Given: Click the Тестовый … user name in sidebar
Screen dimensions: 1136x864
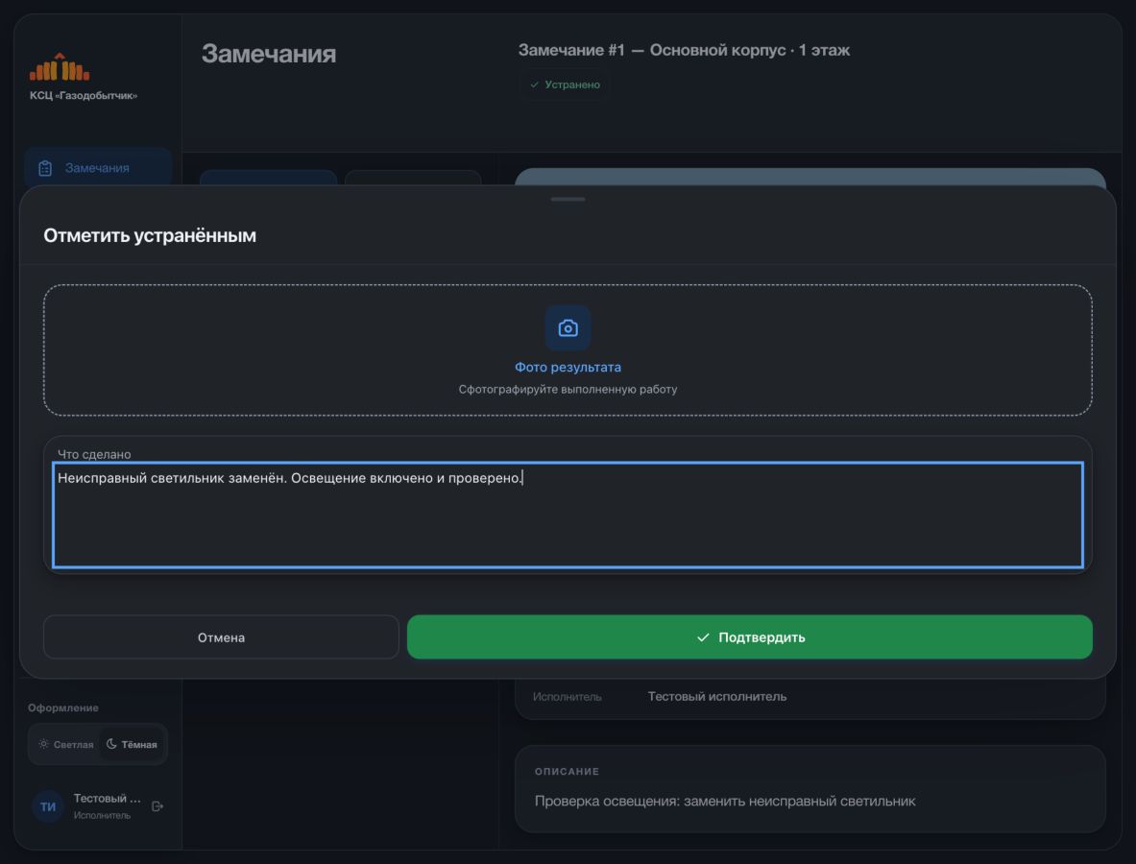Looking at the screenshot, I should pos(107,798).
